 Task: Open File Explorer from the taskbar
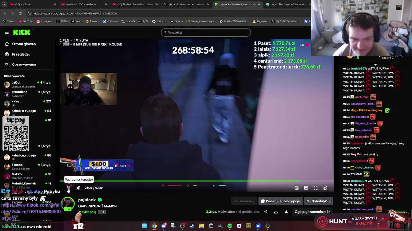tap(201, 226)
